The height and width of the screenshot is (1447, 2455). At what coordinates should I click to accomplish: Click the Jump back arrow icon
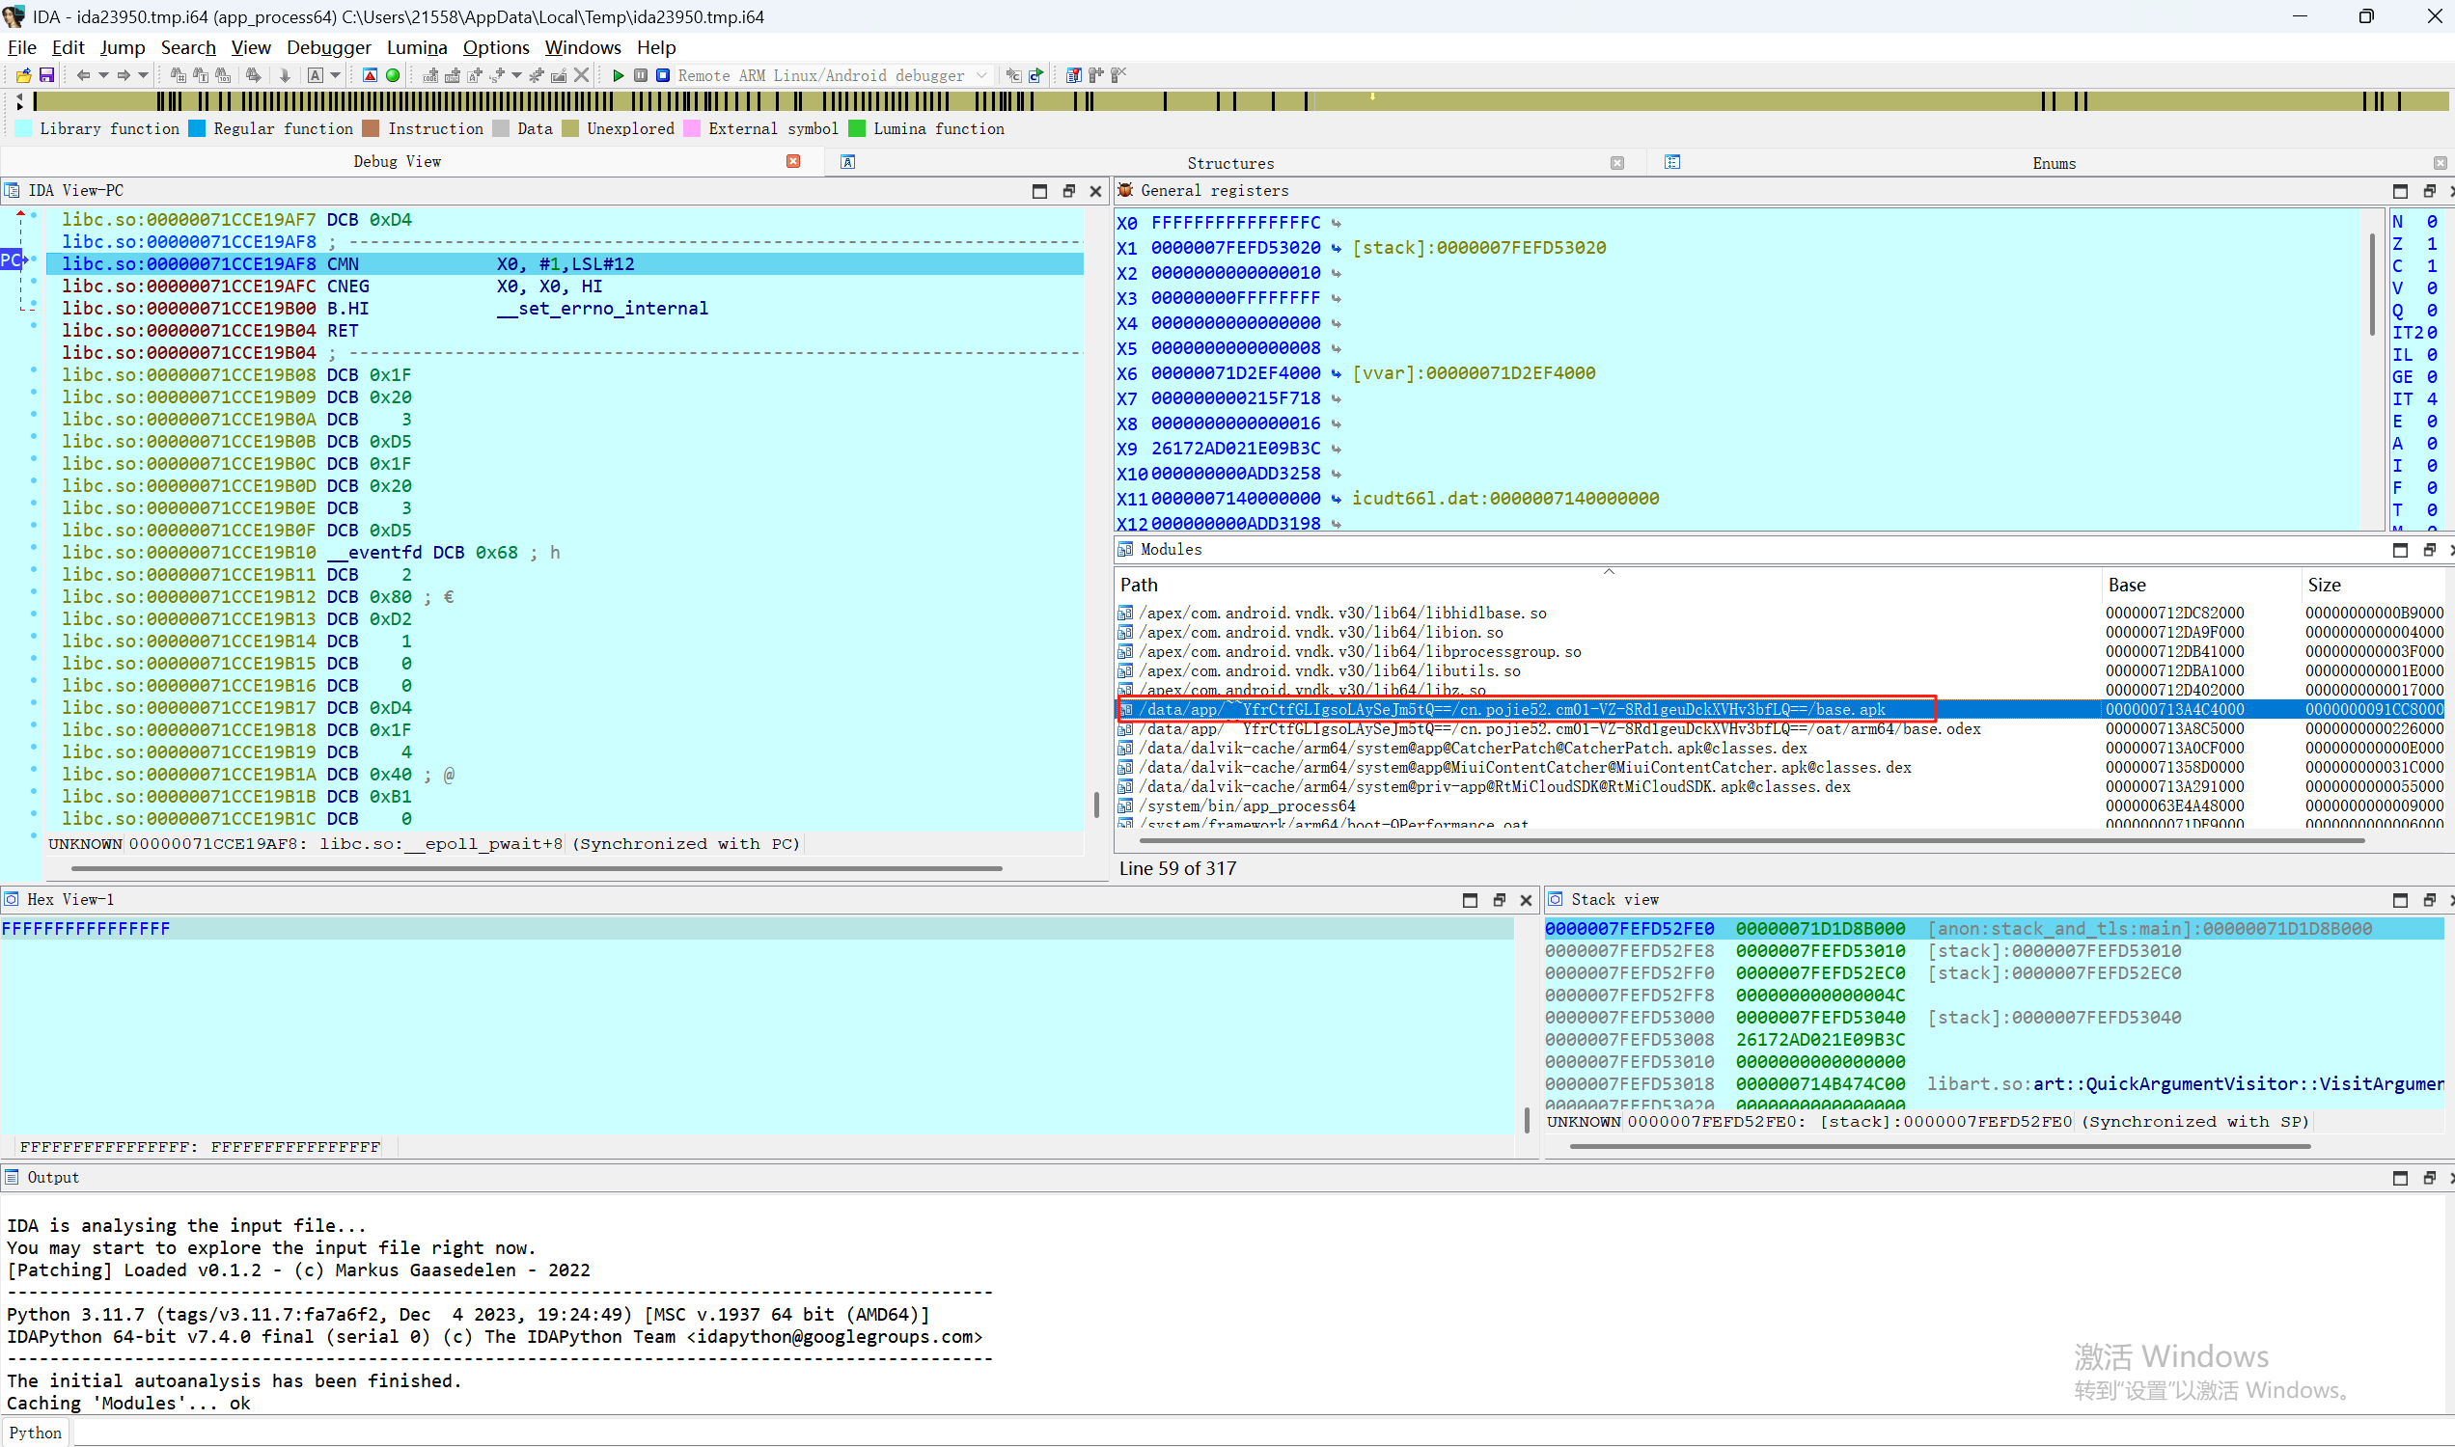point(82,75)
